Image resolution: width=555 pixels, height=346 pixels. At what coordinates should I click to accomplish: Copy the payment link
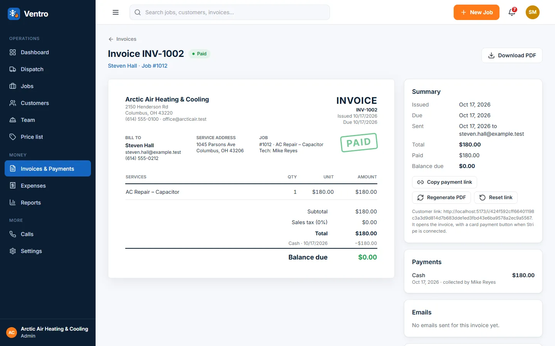pyautogui.click(x=444, y=182)
